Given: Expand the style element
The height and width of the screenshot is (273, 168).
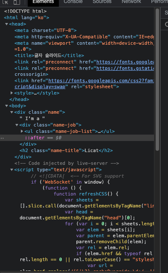Looking at the screenshot, I should pyautogui.click(x=12, y=93).
